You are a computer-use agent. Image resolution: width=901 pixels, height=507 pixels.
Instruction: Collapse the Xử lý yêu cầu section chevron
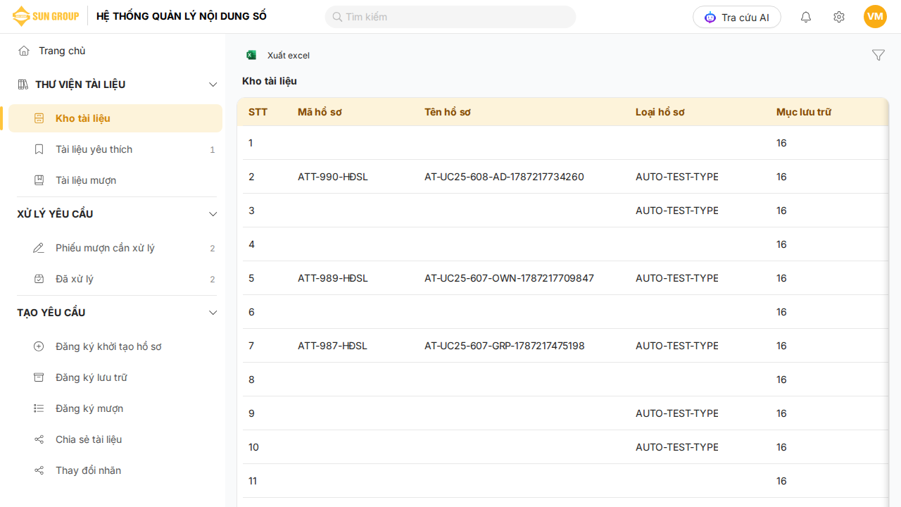point(213,214)
